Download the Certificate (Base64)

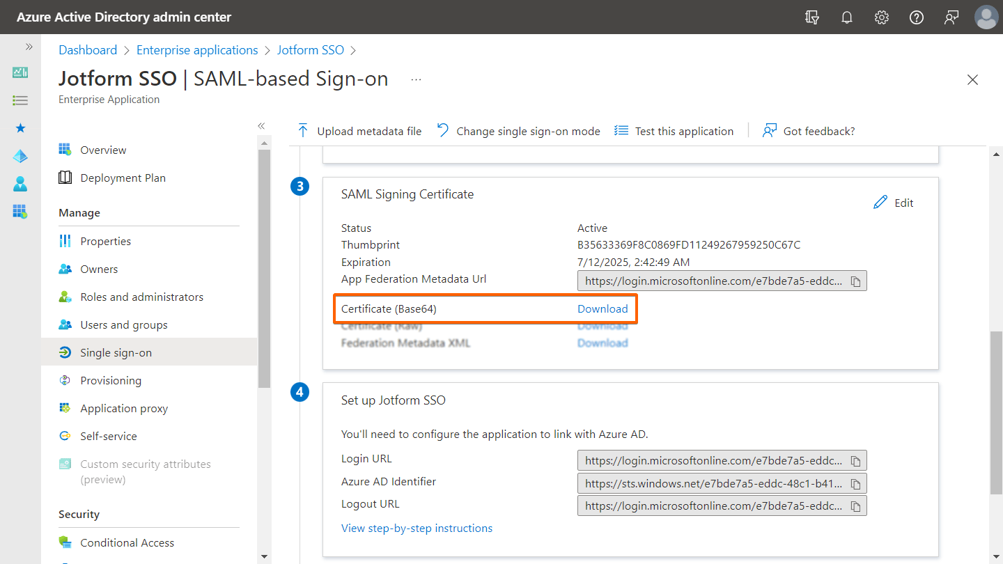(602, 308)
